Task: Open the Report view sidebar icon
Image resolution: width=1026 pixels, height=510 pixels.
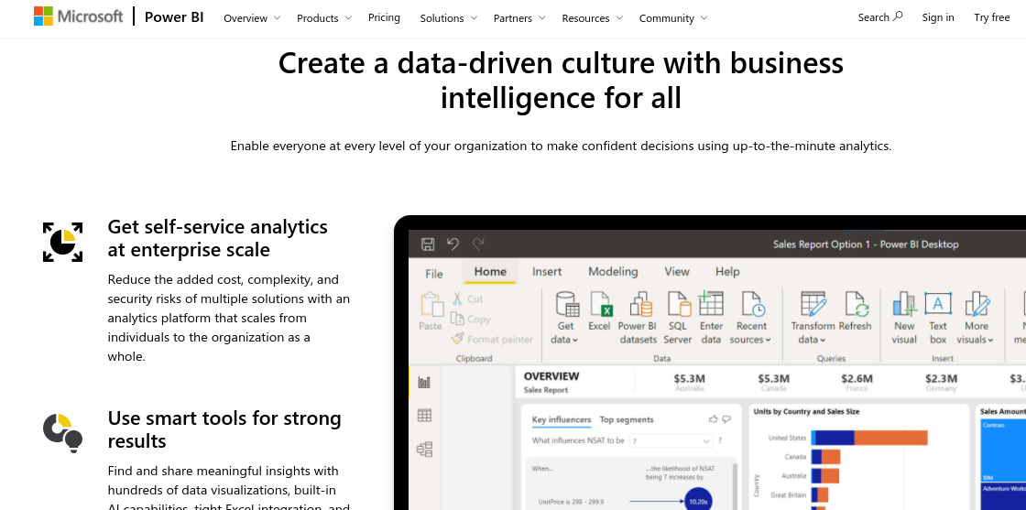Action: click(x=425, y=383)
